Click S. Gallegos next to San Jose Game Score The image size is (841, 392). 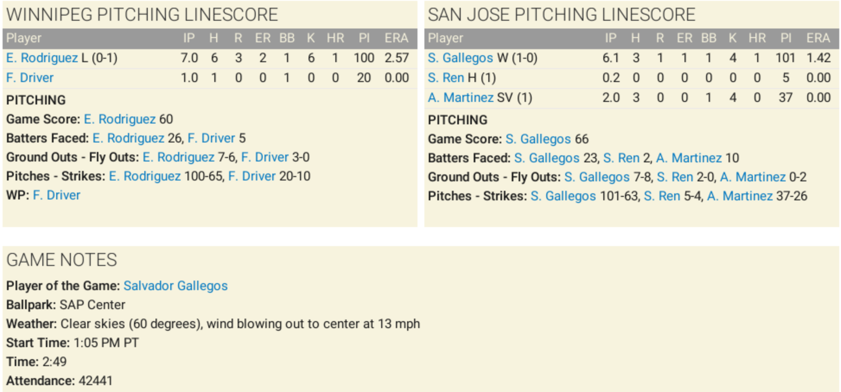click(x=538, y=139)
